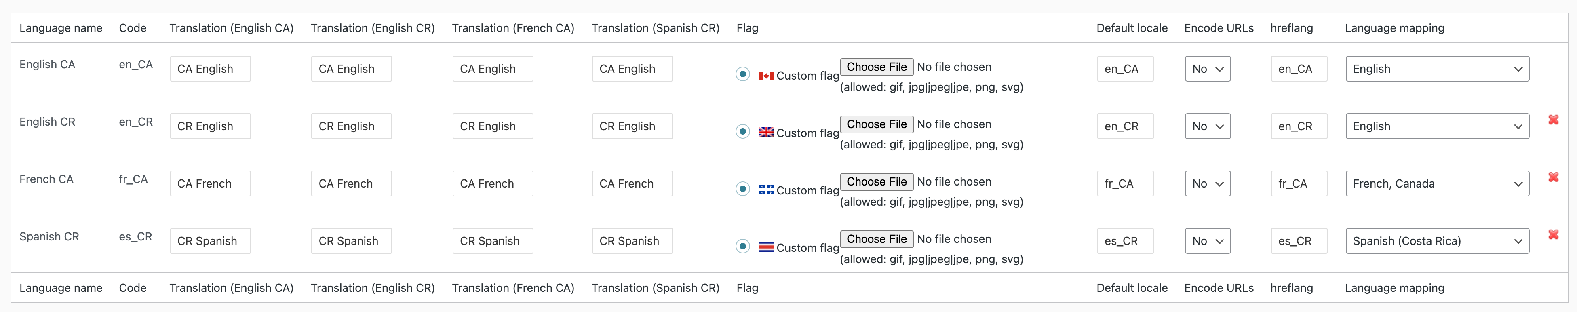
Task: Remove the French CA language row
Action: [x=1553, y=177]
